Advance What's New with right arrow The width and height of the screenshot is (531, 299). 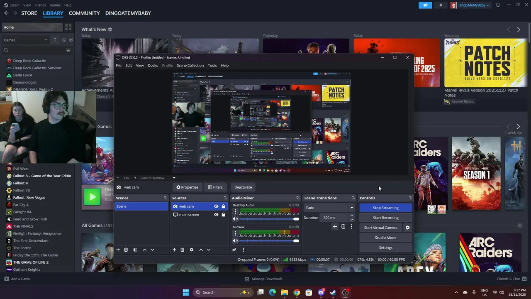click(x=519, y=29)
